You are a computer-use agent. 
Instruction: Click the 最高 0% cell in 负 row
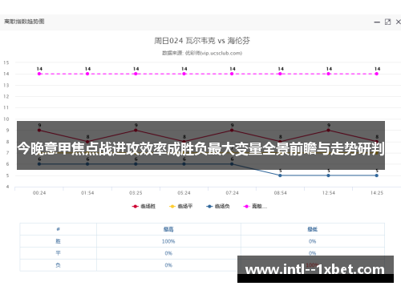[x=168, y=265]
